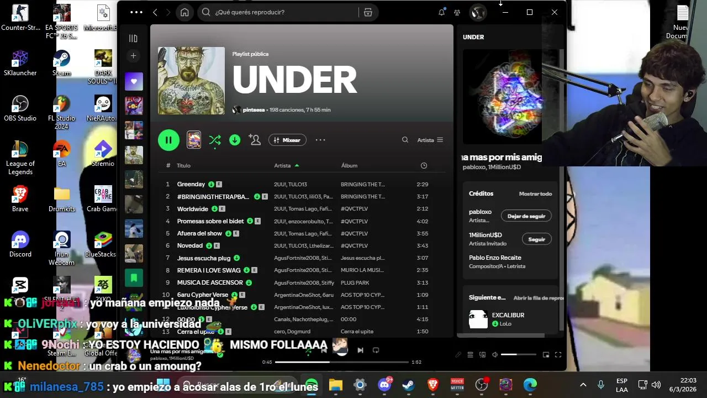Open the Browse icon in search bar
The height and width of the screenshot is (398, 707).
coord(368,12)
